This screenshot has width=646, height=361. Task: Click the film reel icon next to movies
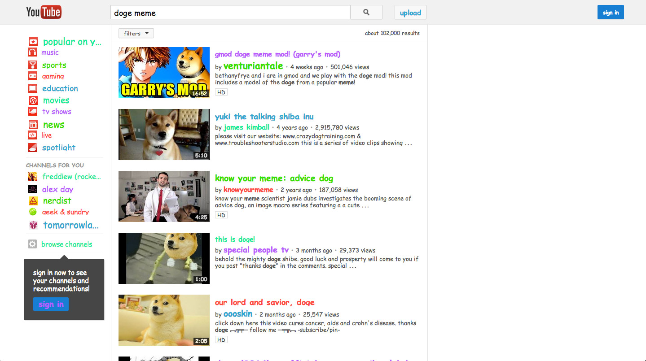33,100
